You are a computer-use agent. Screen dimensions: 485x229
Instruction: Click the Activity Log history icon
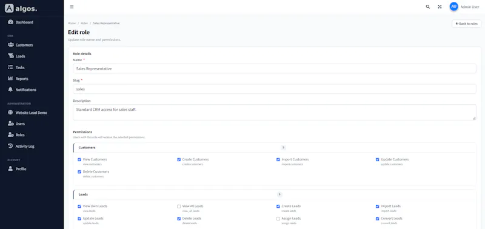click(10, 146)
